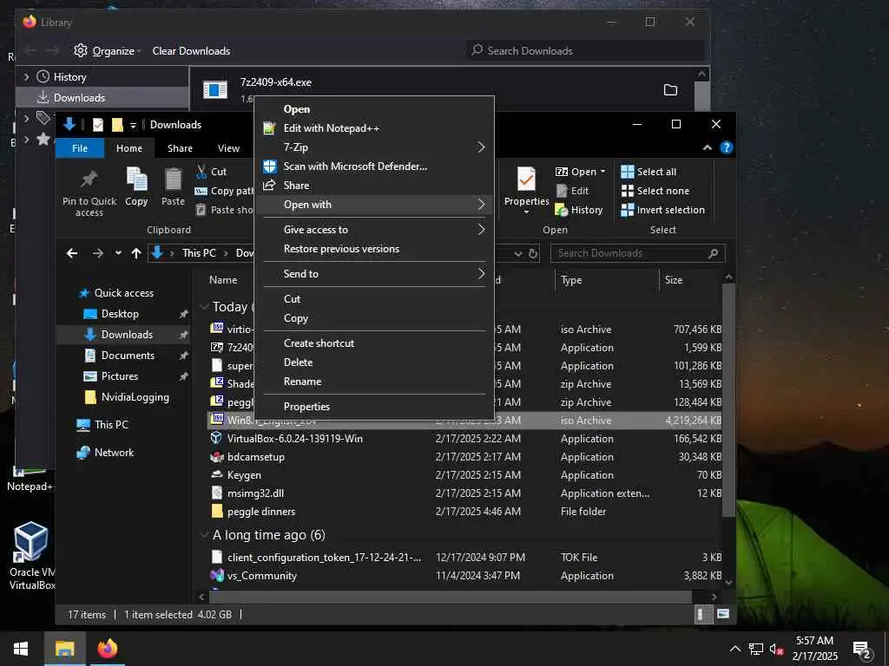Select Pictures in navigation pane
The width and height of the screenshot is (889, 666).
[x=120, y=376]
